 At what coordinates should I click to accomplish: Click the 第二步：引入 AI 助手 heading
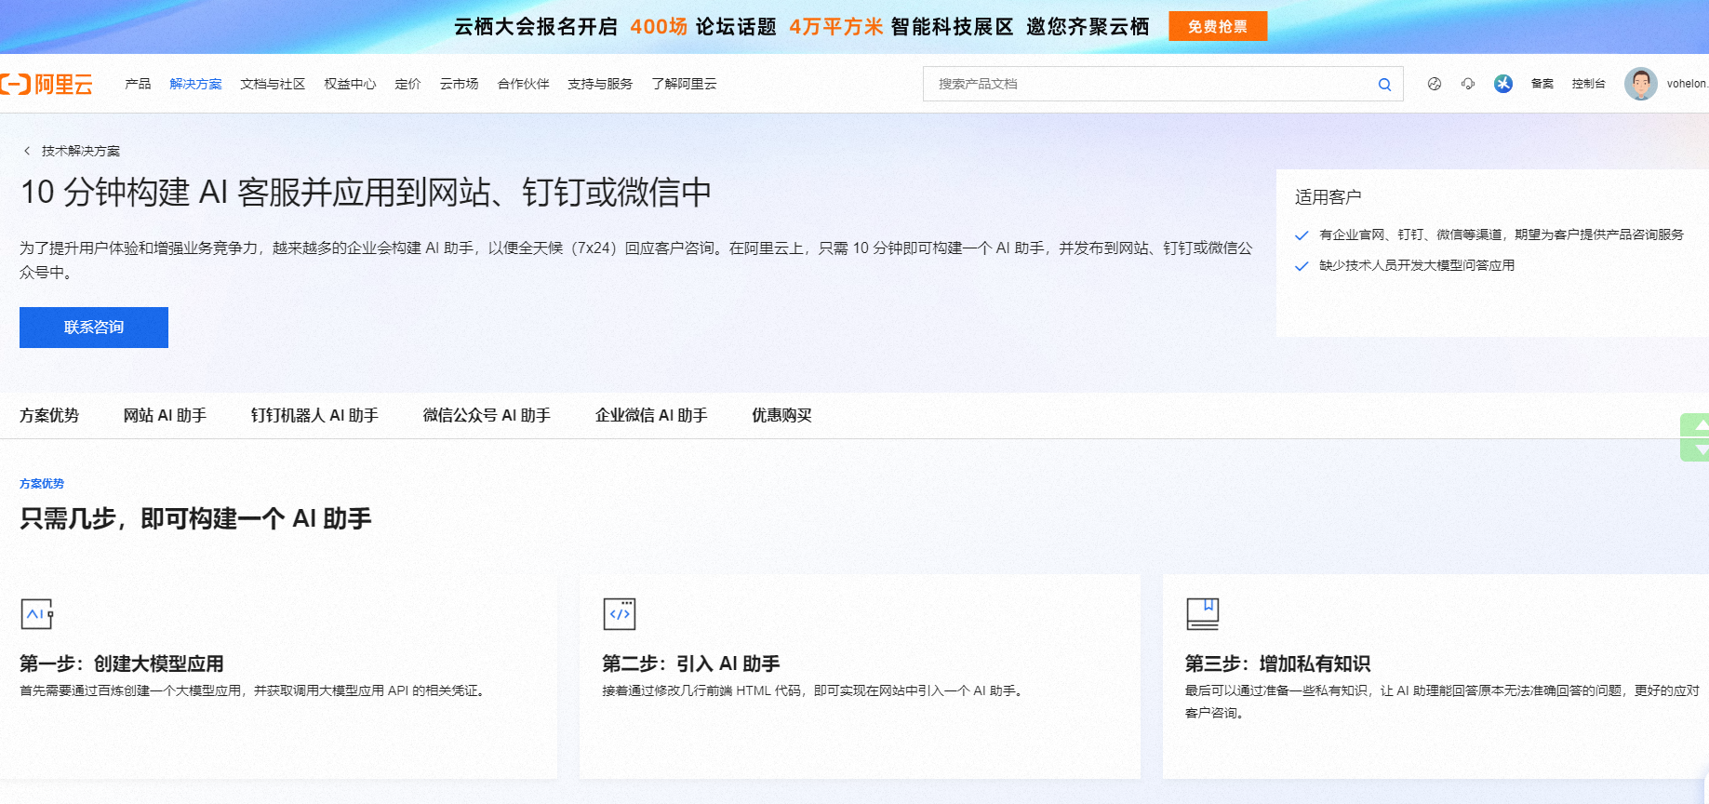(x=691, y=663)
